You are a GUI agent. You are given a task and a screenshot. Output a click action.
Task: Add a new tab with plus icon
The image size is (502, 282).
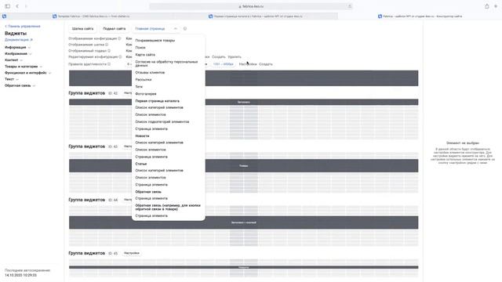click(x=496, y=6)
